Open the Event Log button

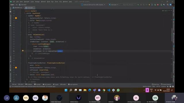155,84
